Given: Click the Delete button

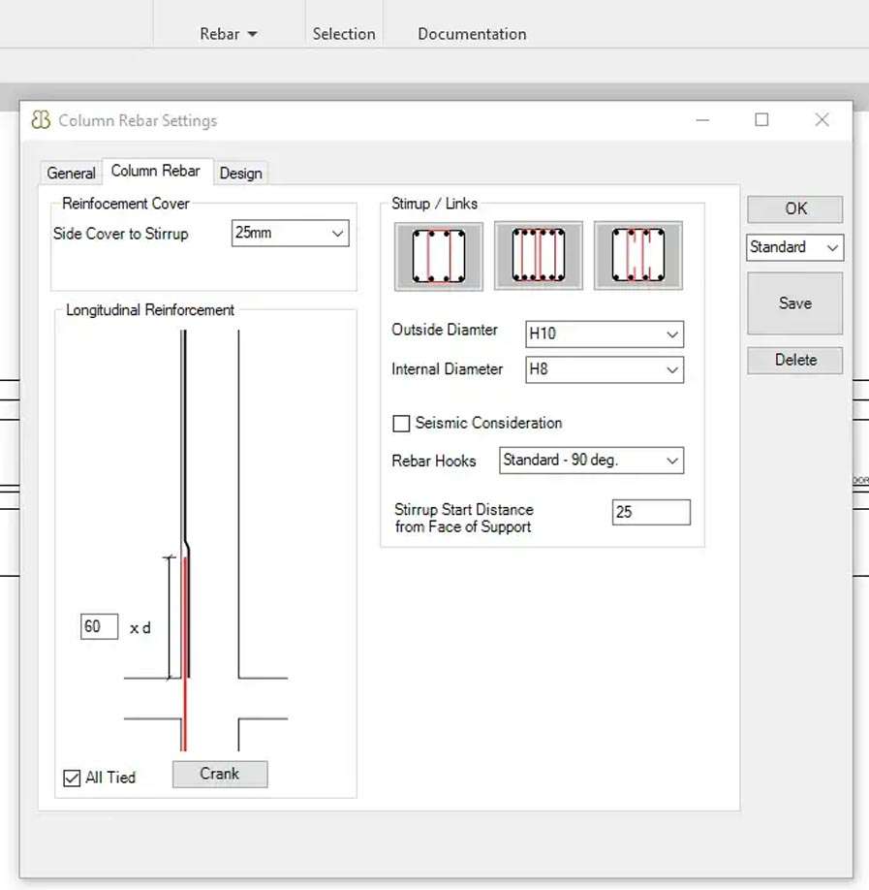Looking at the screenshot, I should pyautogui.click(x=794, y=360).
